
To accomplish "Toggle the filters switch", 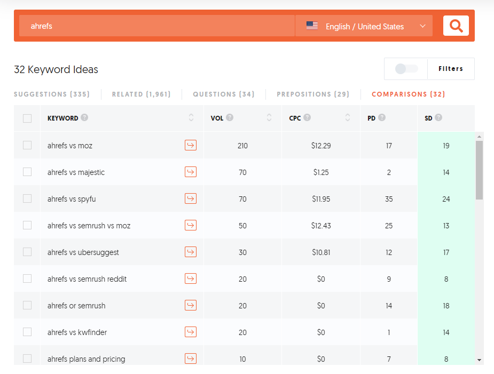I will coord(406,69).
